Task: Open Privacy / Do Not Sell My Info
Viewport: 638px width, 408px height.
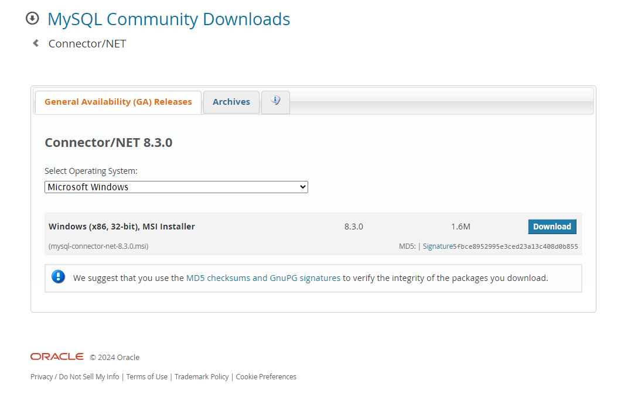Action: point(75,377)
